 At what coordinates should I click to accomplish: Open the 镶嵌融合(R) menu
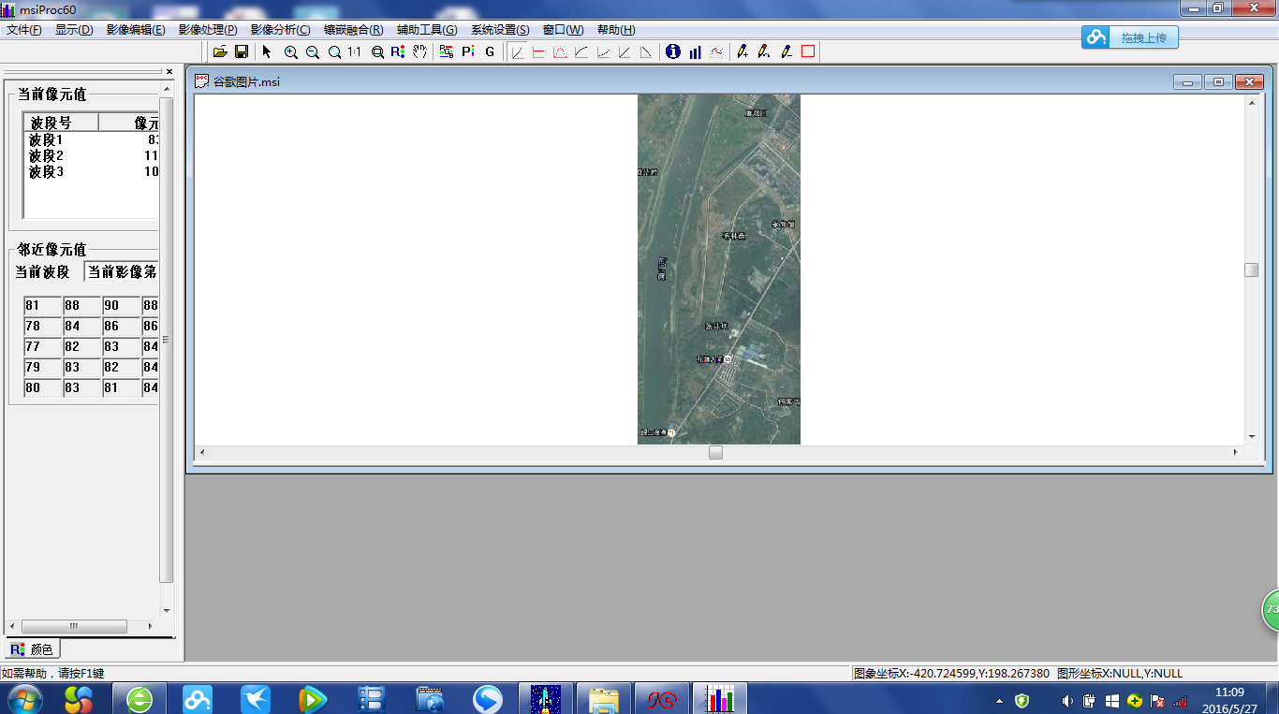click(x=353, y=30)
